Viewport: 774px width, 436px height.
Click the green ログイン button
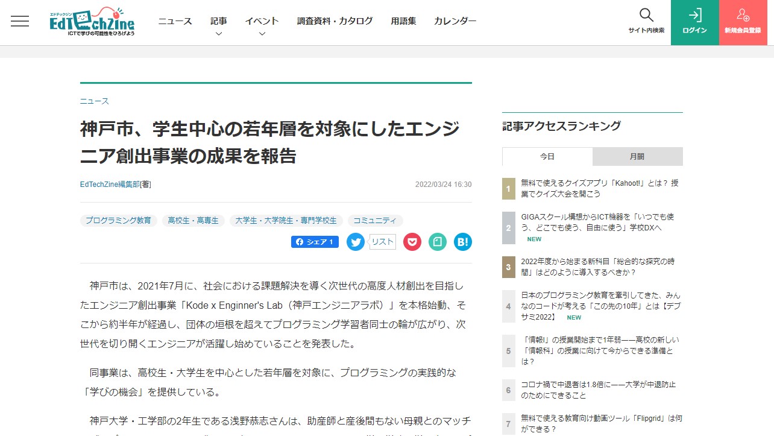[x=695, y=22]
